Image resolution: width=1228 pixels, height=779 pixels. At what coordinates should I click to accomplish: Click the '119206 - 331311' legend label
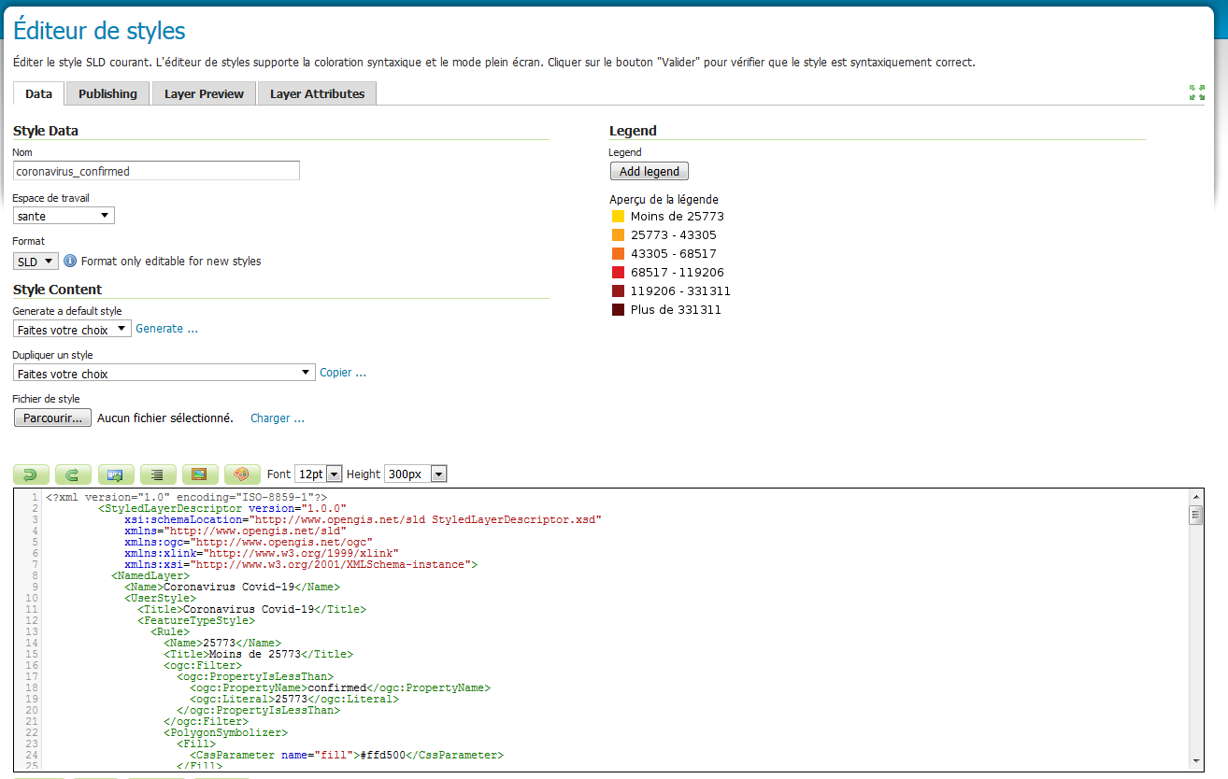pyautogui.click(x=680, y=291)
